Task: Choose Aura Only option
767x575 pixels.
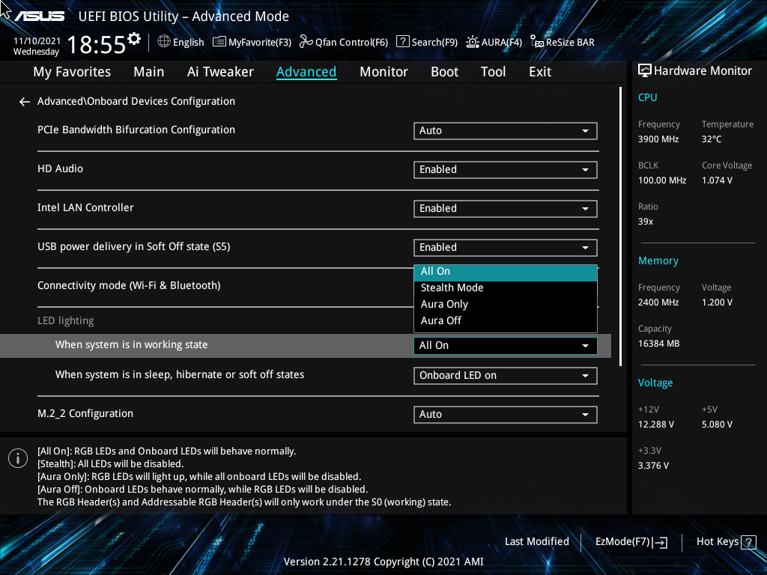Action: click(506, 304)
